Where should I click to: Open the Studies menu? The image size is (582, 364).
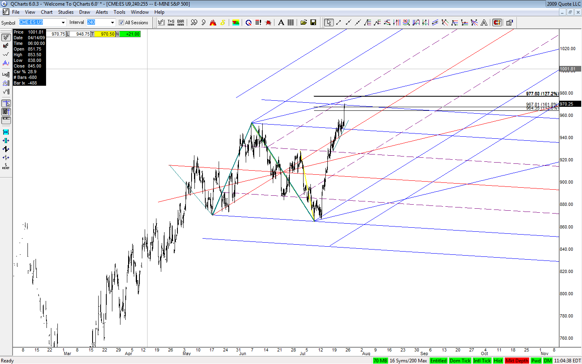[66, 12]
